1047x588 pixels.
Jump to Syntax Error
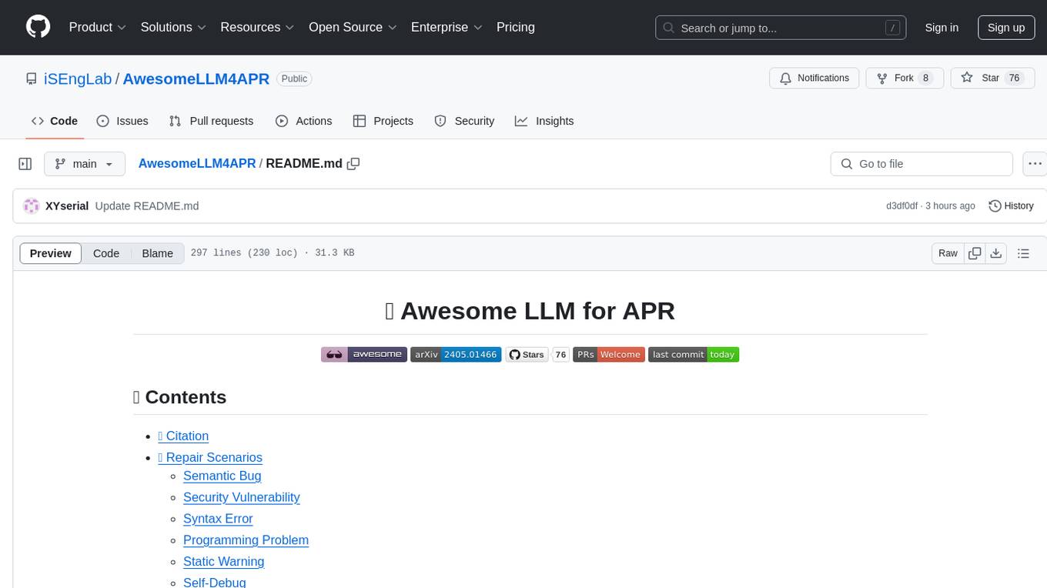coord(218,519)
